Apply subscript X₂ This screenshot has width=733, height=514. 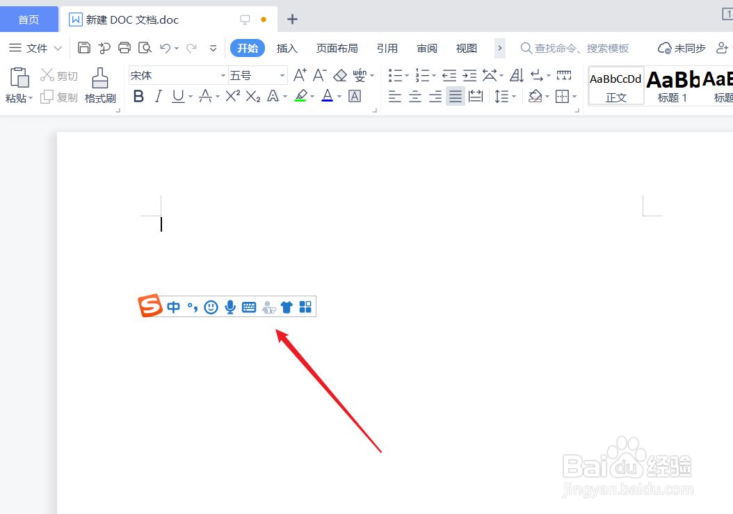(x=253, y=97)
